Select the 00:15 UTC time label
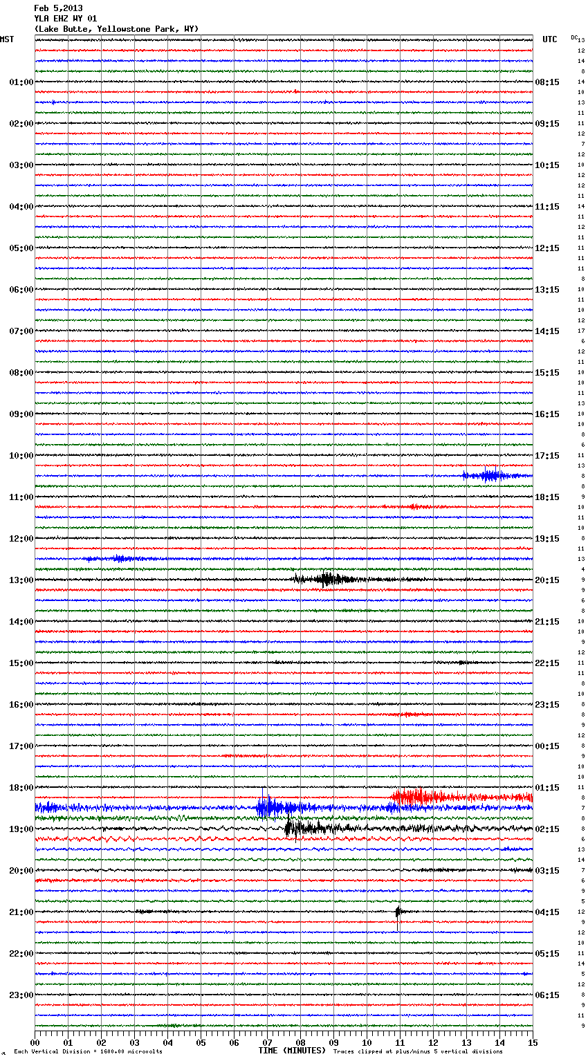588x1061 pixels. pos(547,746)
